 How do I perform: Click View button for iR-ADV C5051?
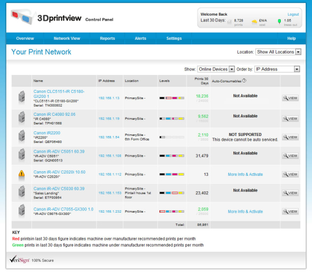(290, 156)
